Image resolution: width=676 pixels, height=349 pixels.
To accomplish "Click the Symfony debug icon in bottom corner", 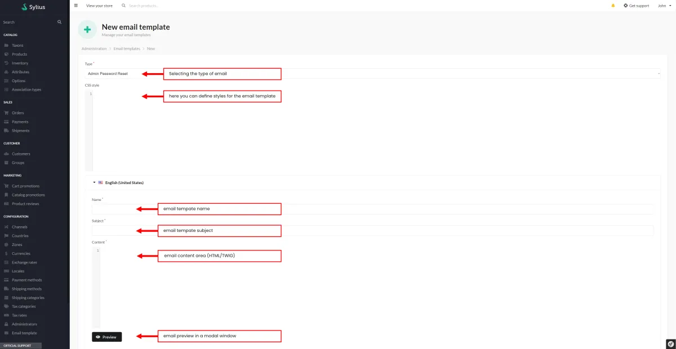I will (x=670, y=343).
